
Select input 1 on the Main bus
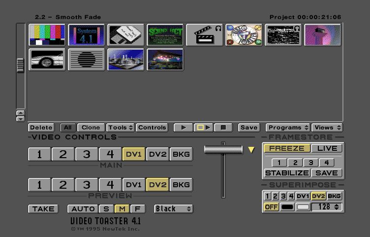[x=39, y=154]
